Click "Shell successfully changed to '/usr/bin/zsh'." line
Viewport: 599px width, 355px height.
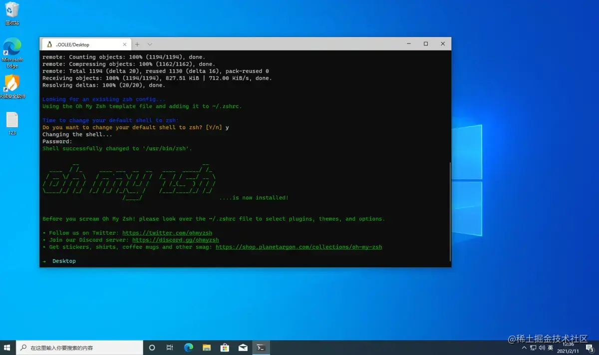tap(117, 148)
